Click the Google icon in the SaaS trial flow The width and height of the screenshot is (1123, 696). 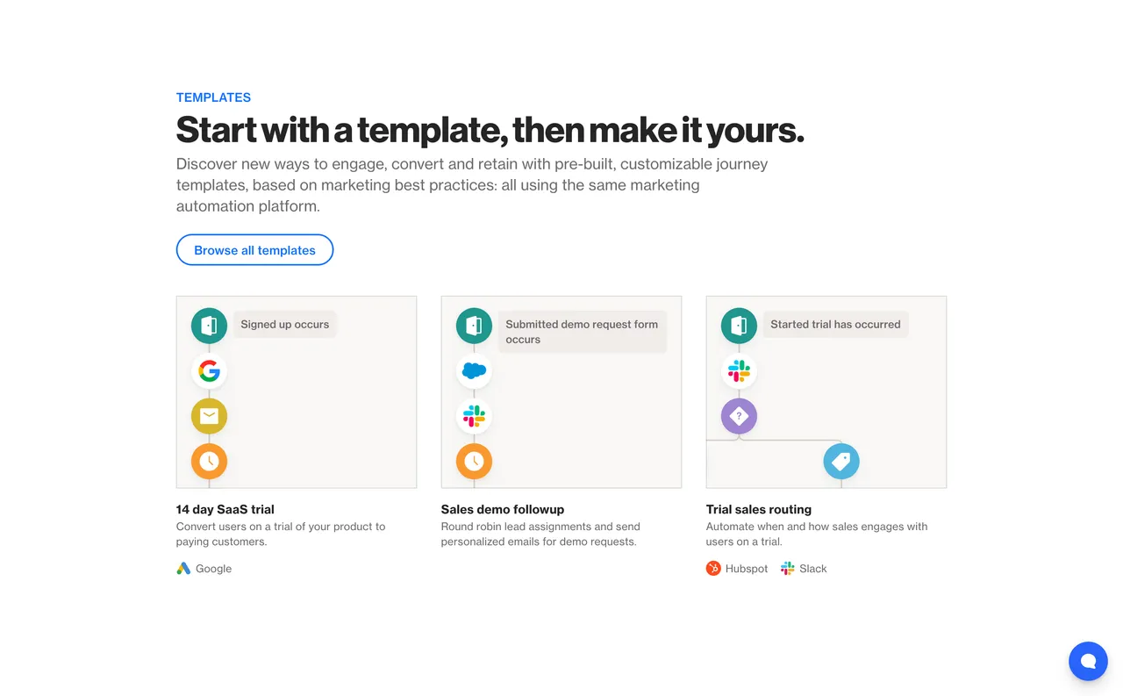pyautogui.click(x=209, y=371)
